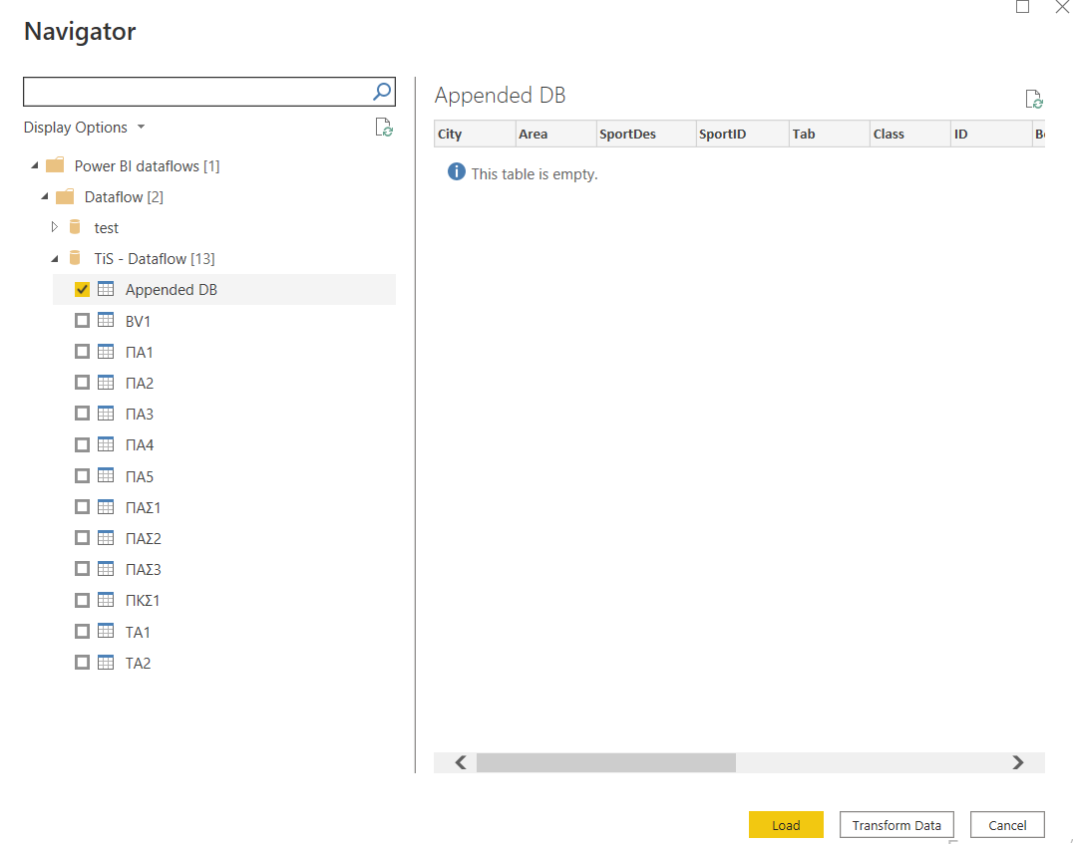Uncheck the Appended DB checkbox
The height and width of the screenshot is (844, 1073).
pos(82,289)
